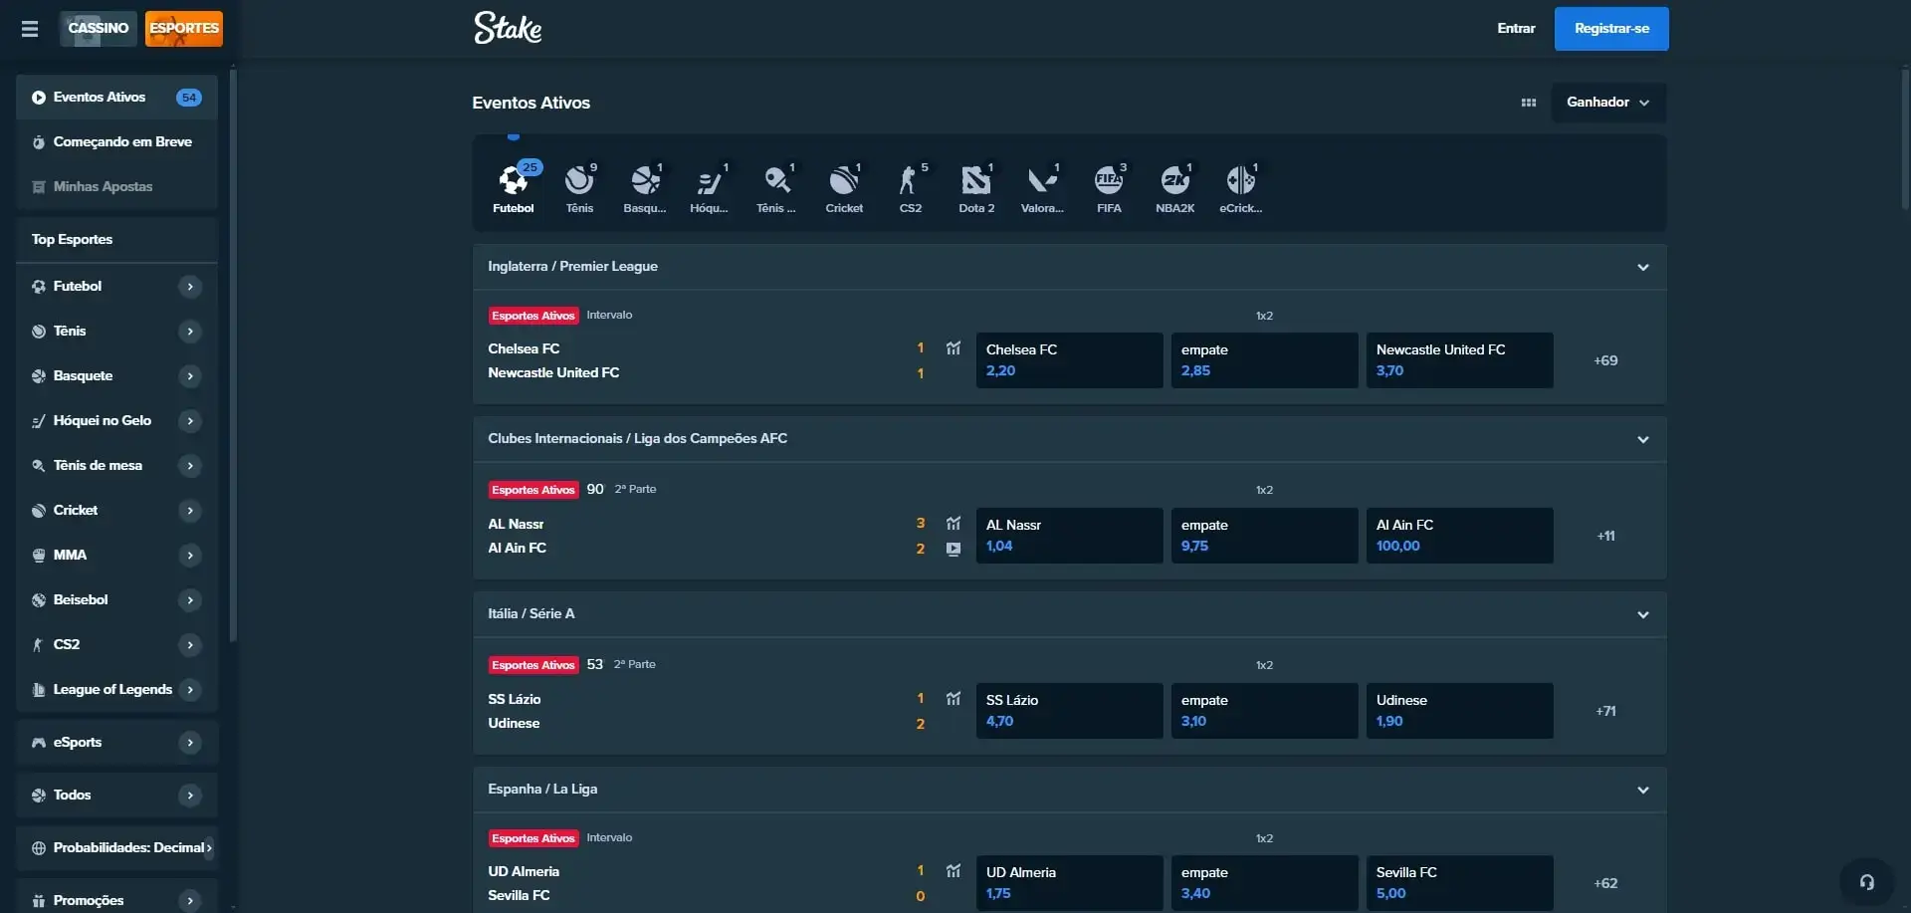Open the Ganhador market dropdown

point(1607,103)
